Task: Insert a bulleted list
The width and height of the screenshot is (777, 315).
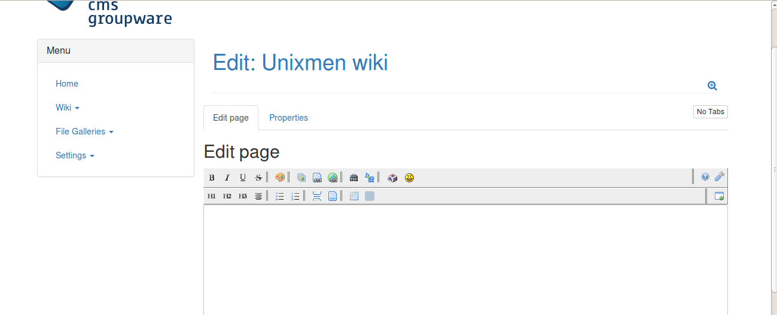Action: tap(279, 196)
